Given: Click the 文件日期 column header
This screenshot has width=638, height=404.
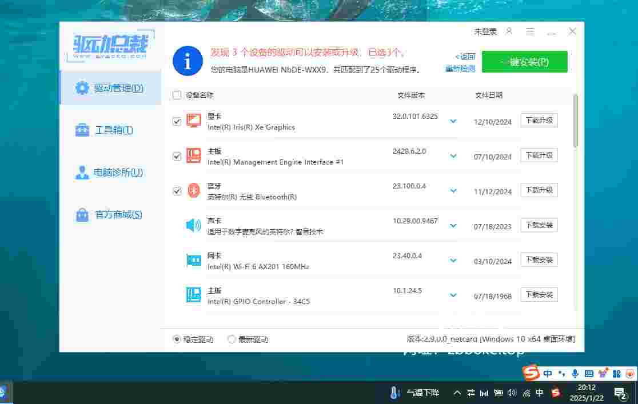Looking at the screenshot, I should 489,95.
